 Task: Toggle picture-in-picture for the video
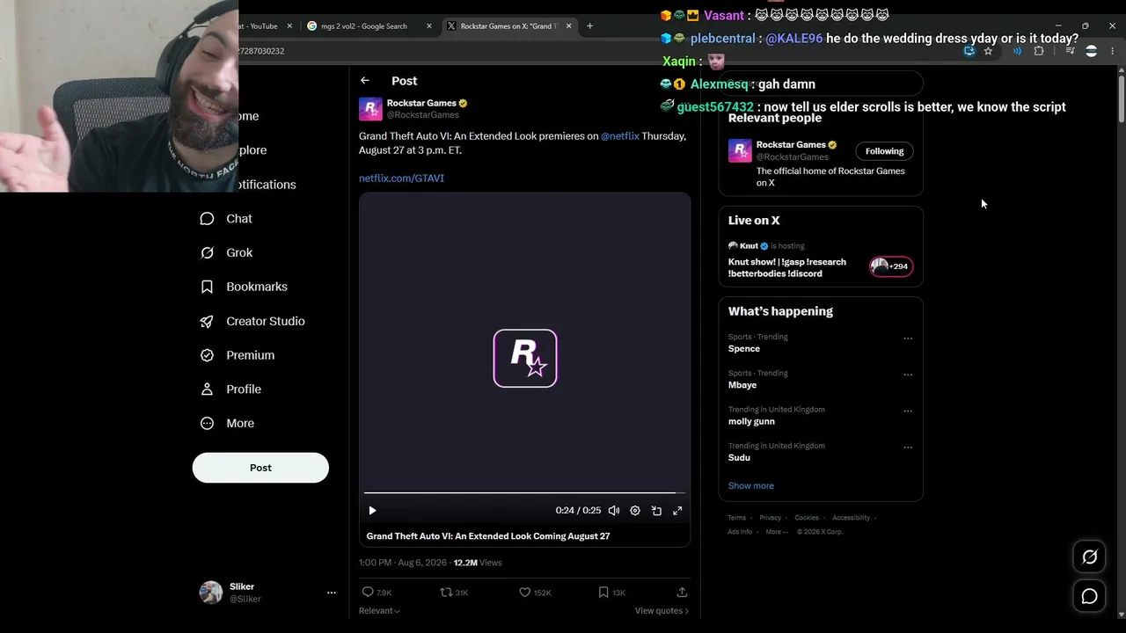(656, 511)
